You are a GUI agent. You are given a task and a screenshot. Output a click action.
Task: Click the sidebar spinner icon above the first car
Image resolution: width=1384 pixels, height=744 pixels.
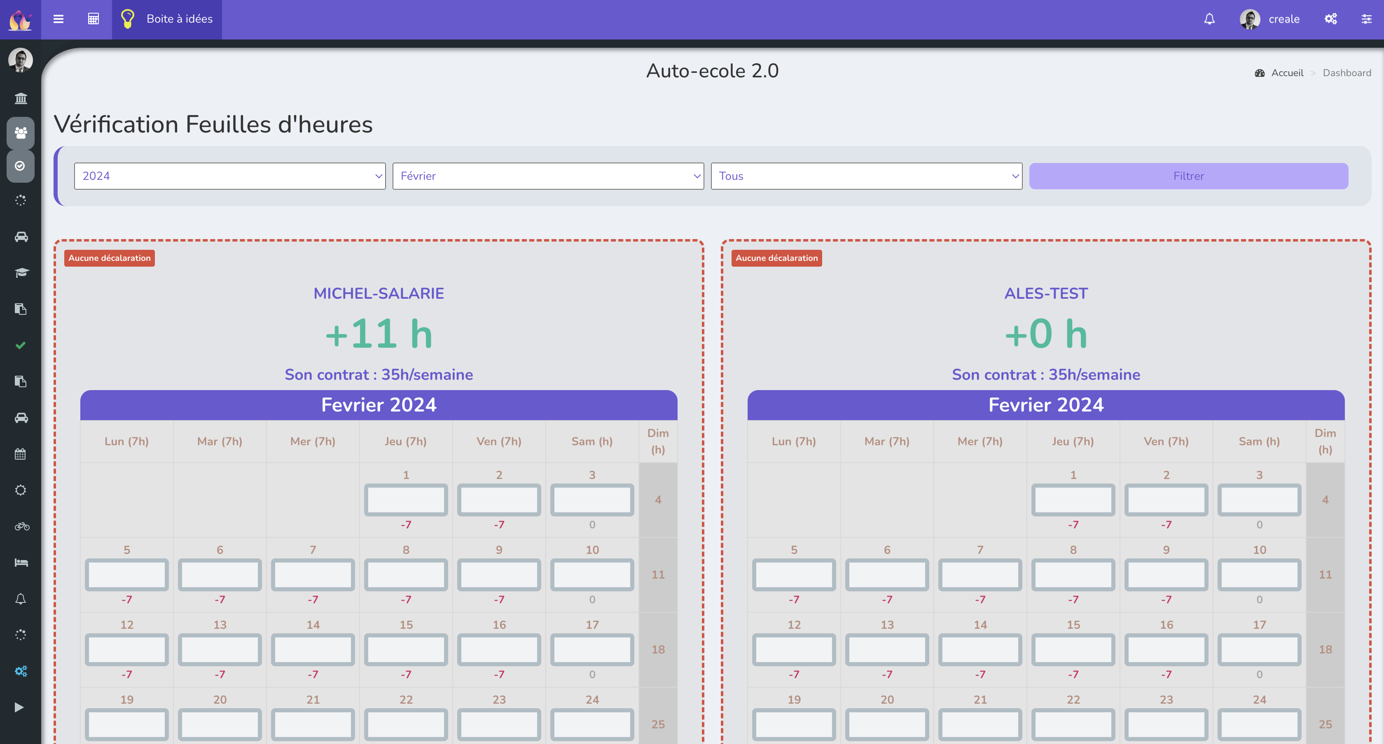(21, 200)
